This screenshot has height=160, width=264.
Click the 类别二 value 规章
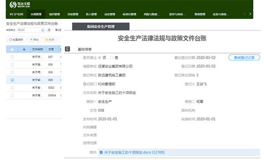(x=200, y=102)
